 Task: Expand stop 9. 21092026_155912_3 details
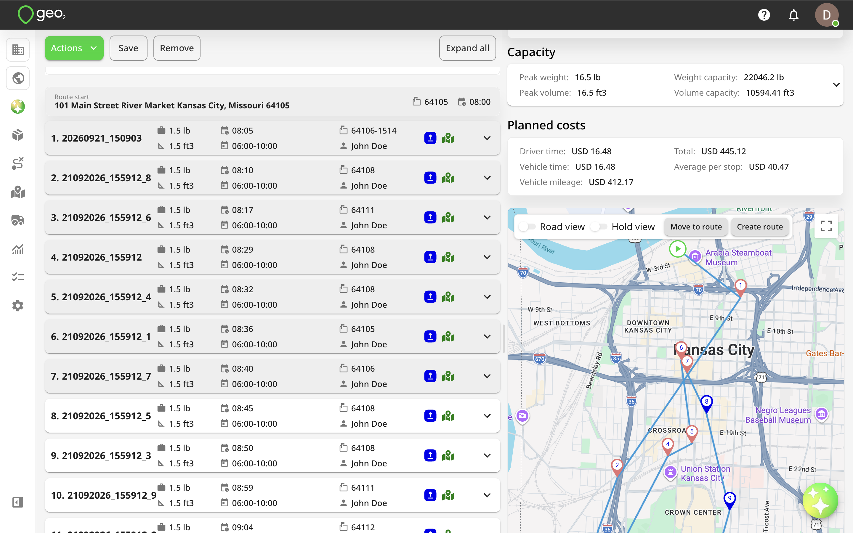487,455
